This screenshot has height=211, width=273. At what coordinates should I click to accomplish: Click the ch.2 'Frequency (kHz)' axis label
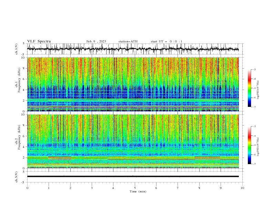[x=19, y=137]
